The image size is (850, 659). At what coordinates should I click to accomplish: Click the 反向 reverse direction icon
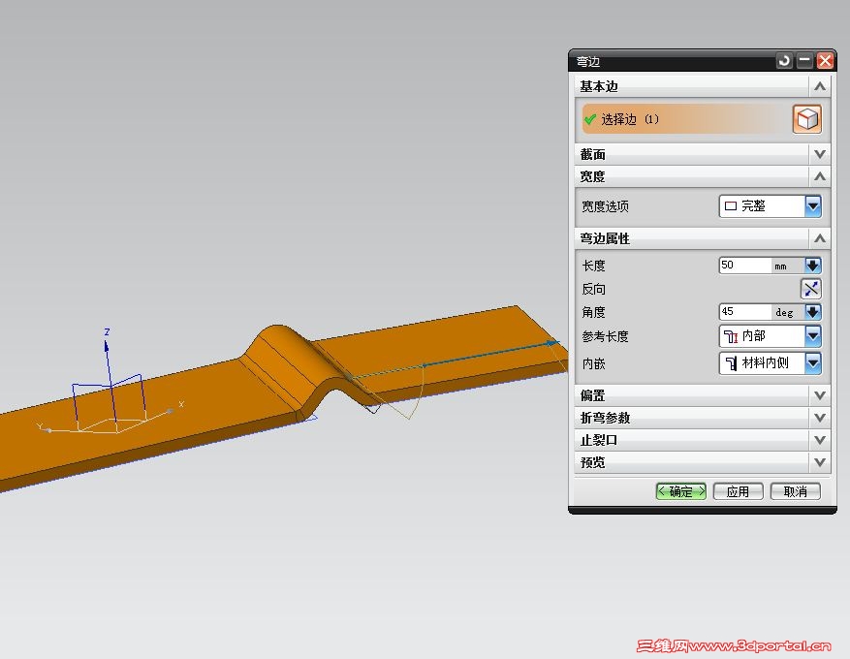[811, 289]
